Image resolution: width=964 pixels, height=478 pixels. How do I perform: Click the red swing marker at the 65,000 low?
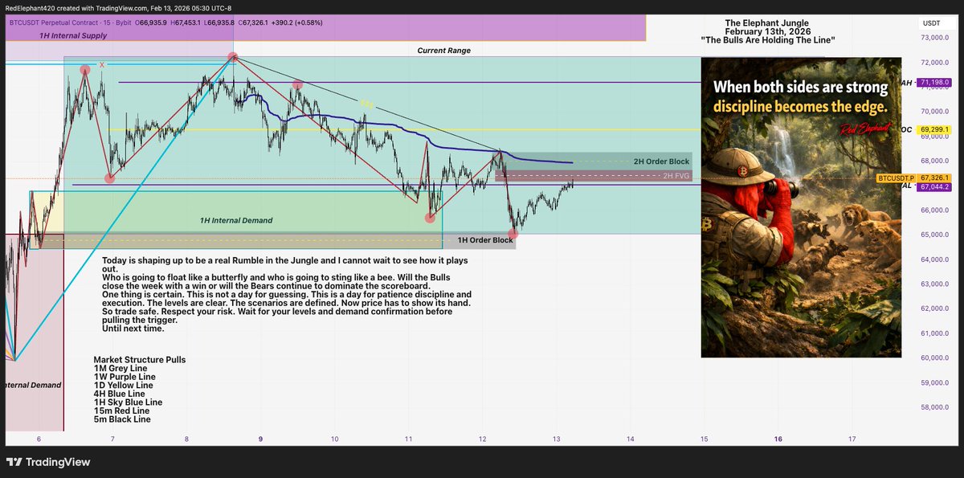click(x=513, y=233)
